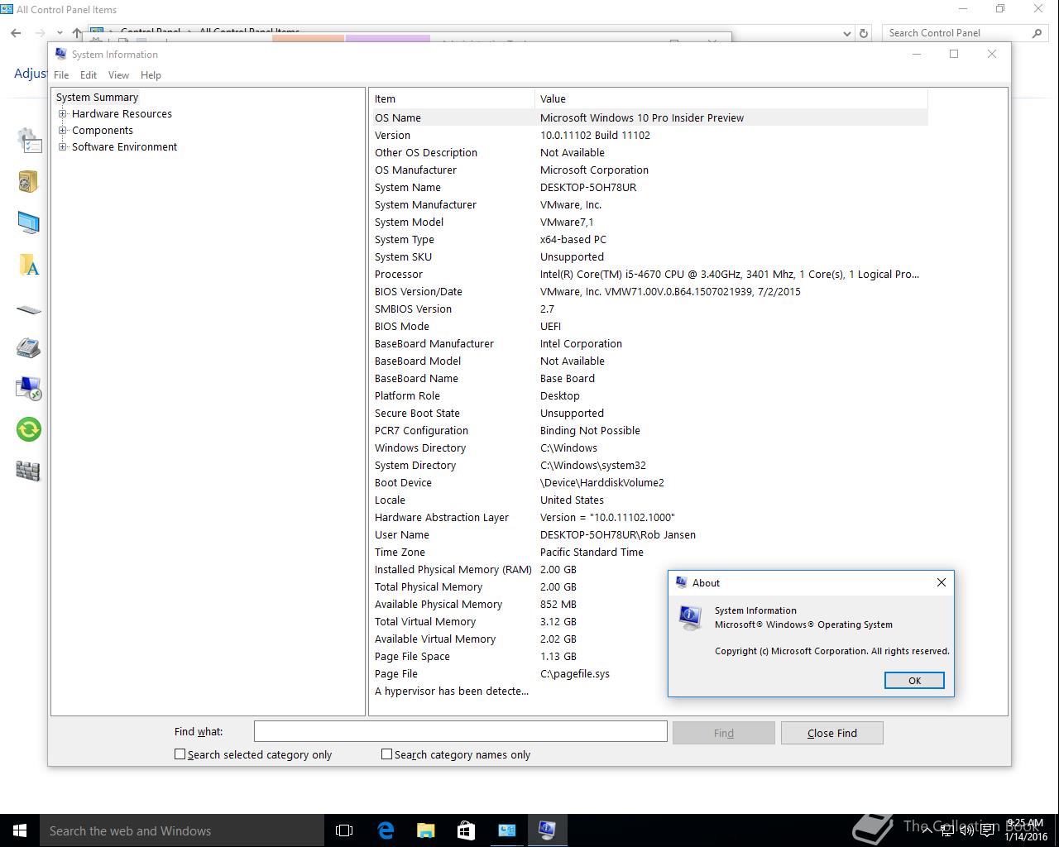The height and width of the screenshot is (847, 1059).
Task: Click the Control Panel refresh button
Action: pos(864,33)
